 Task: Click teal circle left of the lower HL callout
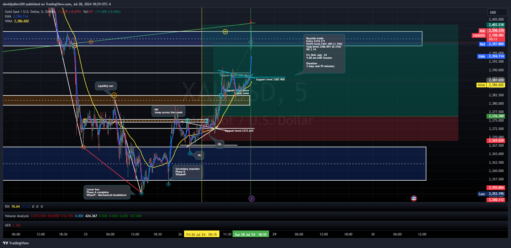pos(190,153)
